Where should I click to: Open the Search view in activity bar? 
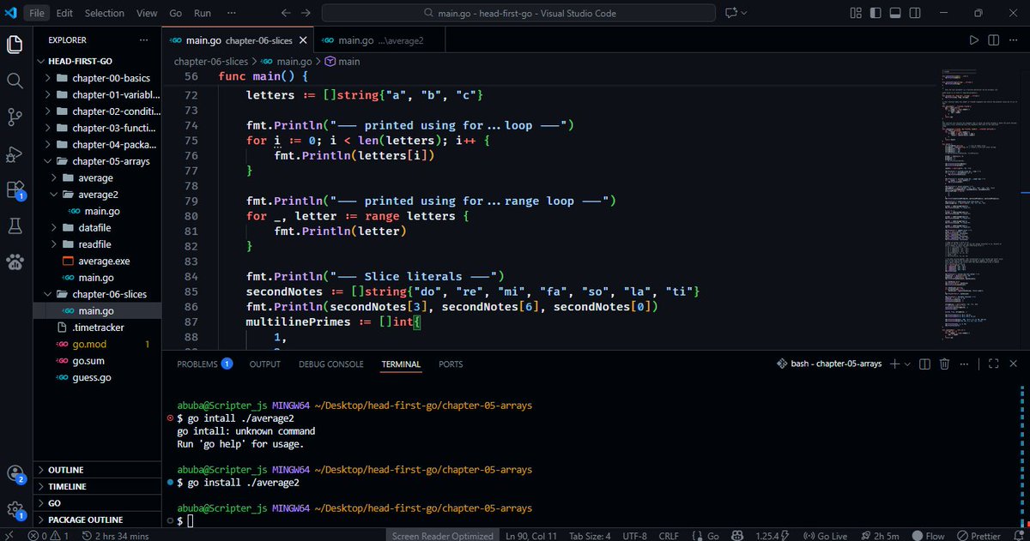coord(15,81)
